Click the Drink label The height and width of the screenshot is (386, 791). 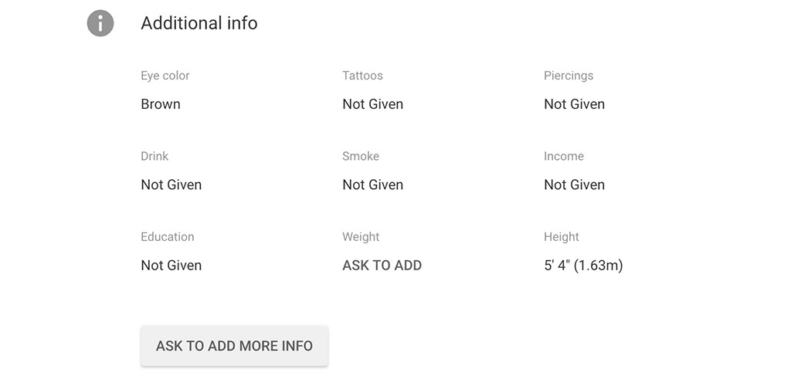tap(154, 156)
